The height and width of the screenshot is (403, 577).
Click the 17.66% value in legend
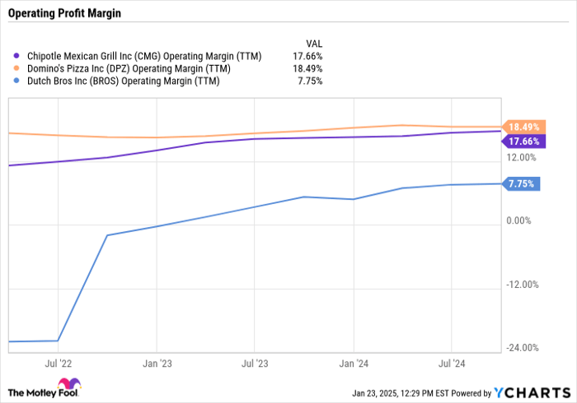tap(307, 56)
